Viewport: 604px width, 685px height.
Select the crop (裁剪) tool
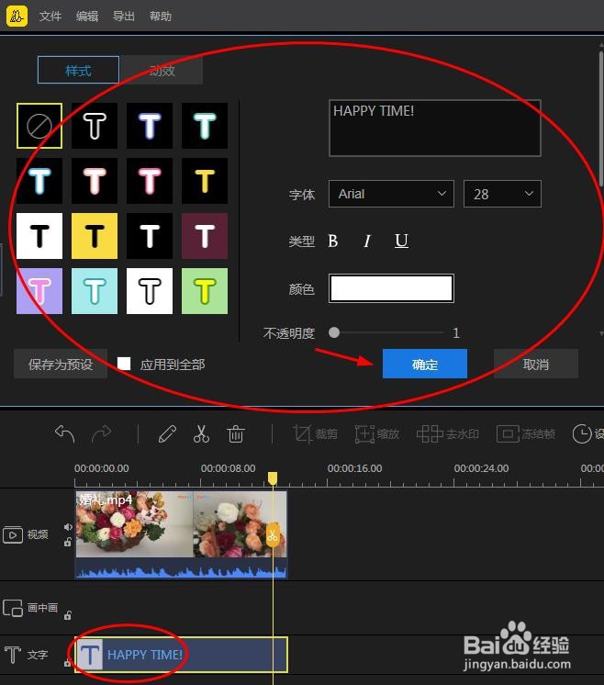pos(315,433)
